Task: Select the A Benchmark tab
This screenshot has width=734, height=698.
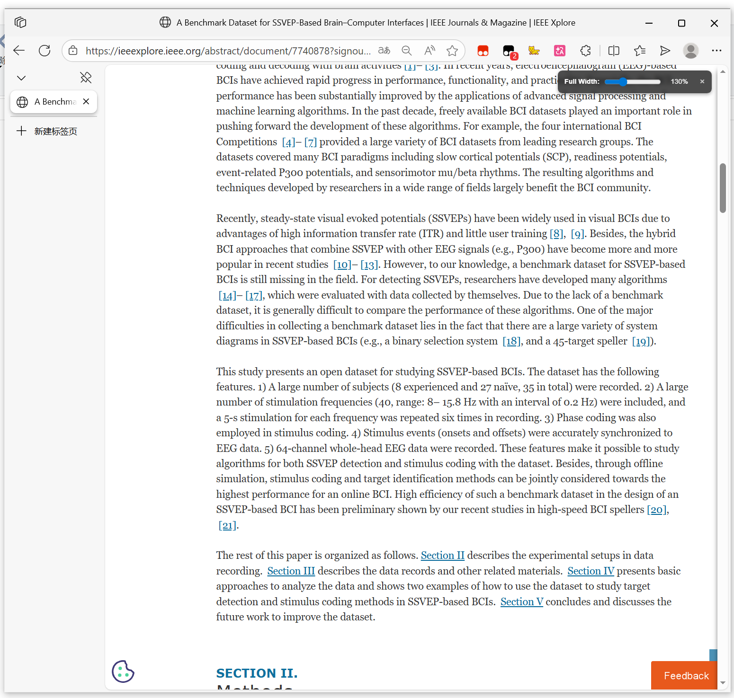Action: (x=54, y=102)
